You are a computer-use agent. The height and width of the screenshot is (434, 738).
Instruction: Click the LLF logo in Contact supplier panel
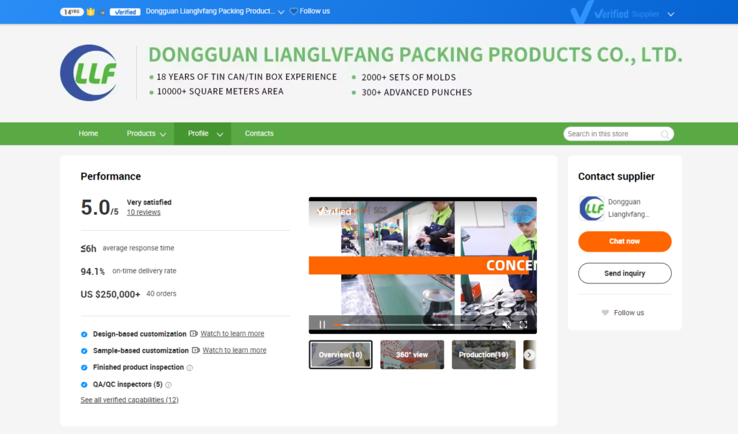(x=592, y=208)
